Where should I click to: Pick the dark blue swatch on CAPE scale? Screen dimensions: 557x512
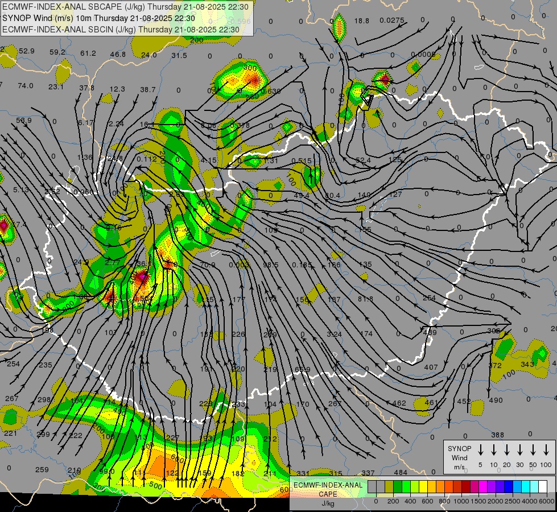tap(509, 487)
